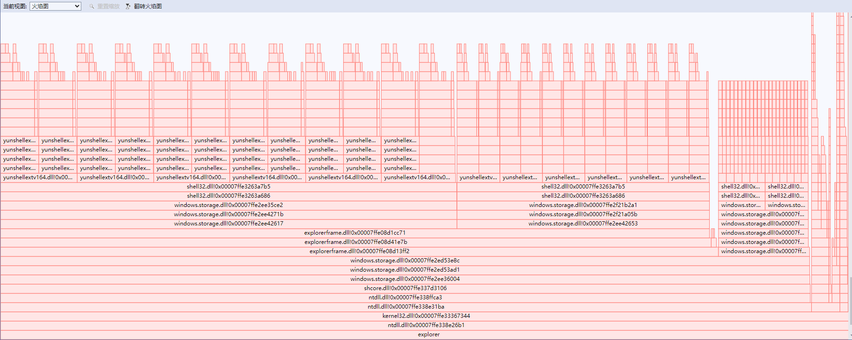
Task: Select the kernel32.dll!0x00007ffe33367344 frame
Action: point(426,316)
